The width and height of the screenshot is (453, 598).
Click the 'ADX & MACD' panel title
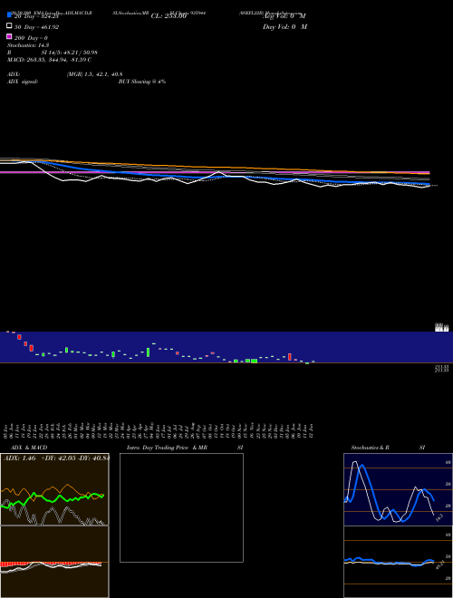tap(29, 448)
